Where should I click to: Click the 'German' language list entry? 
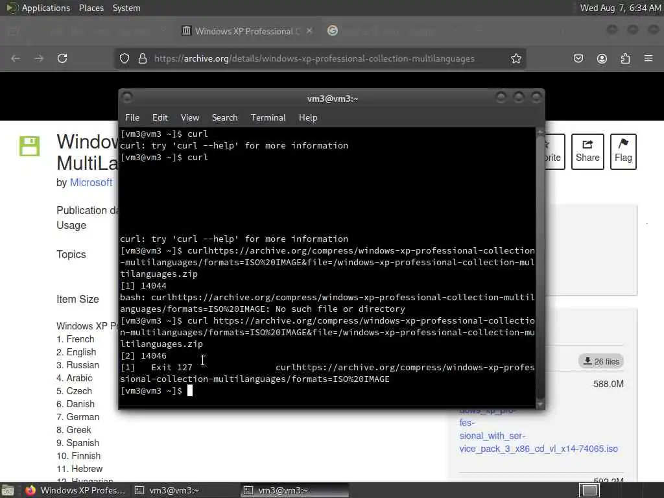click(78, 417)
